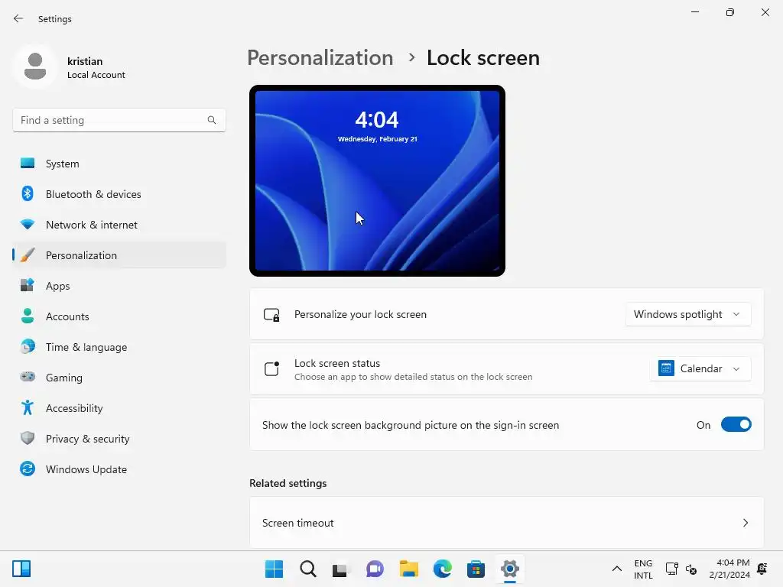Click the Personalize your lock screen icon
783x587 pixels.
[271, 315]
